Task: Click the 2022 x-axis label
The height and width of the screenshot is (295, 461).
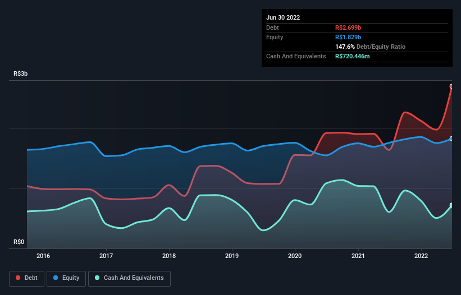Action: tap(421, 256)
